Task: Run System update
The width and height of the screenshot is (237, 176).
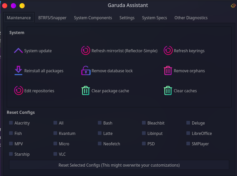Action: click(x=38, y=51)
